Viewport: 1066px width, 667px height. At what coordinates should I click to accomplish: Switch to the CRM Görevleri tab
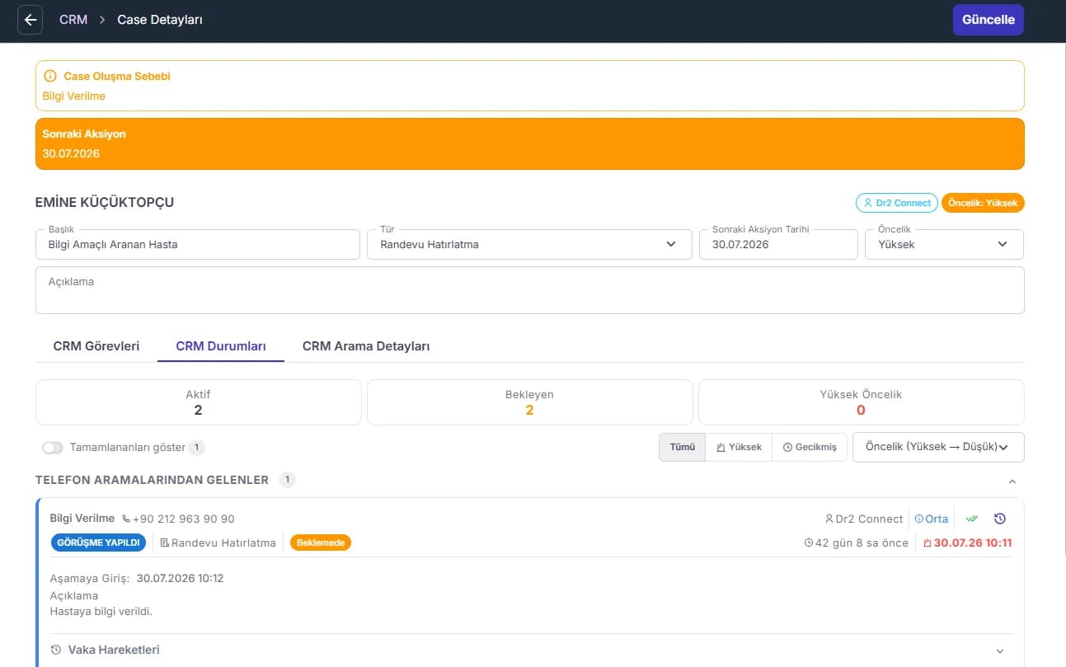[96, 346]
